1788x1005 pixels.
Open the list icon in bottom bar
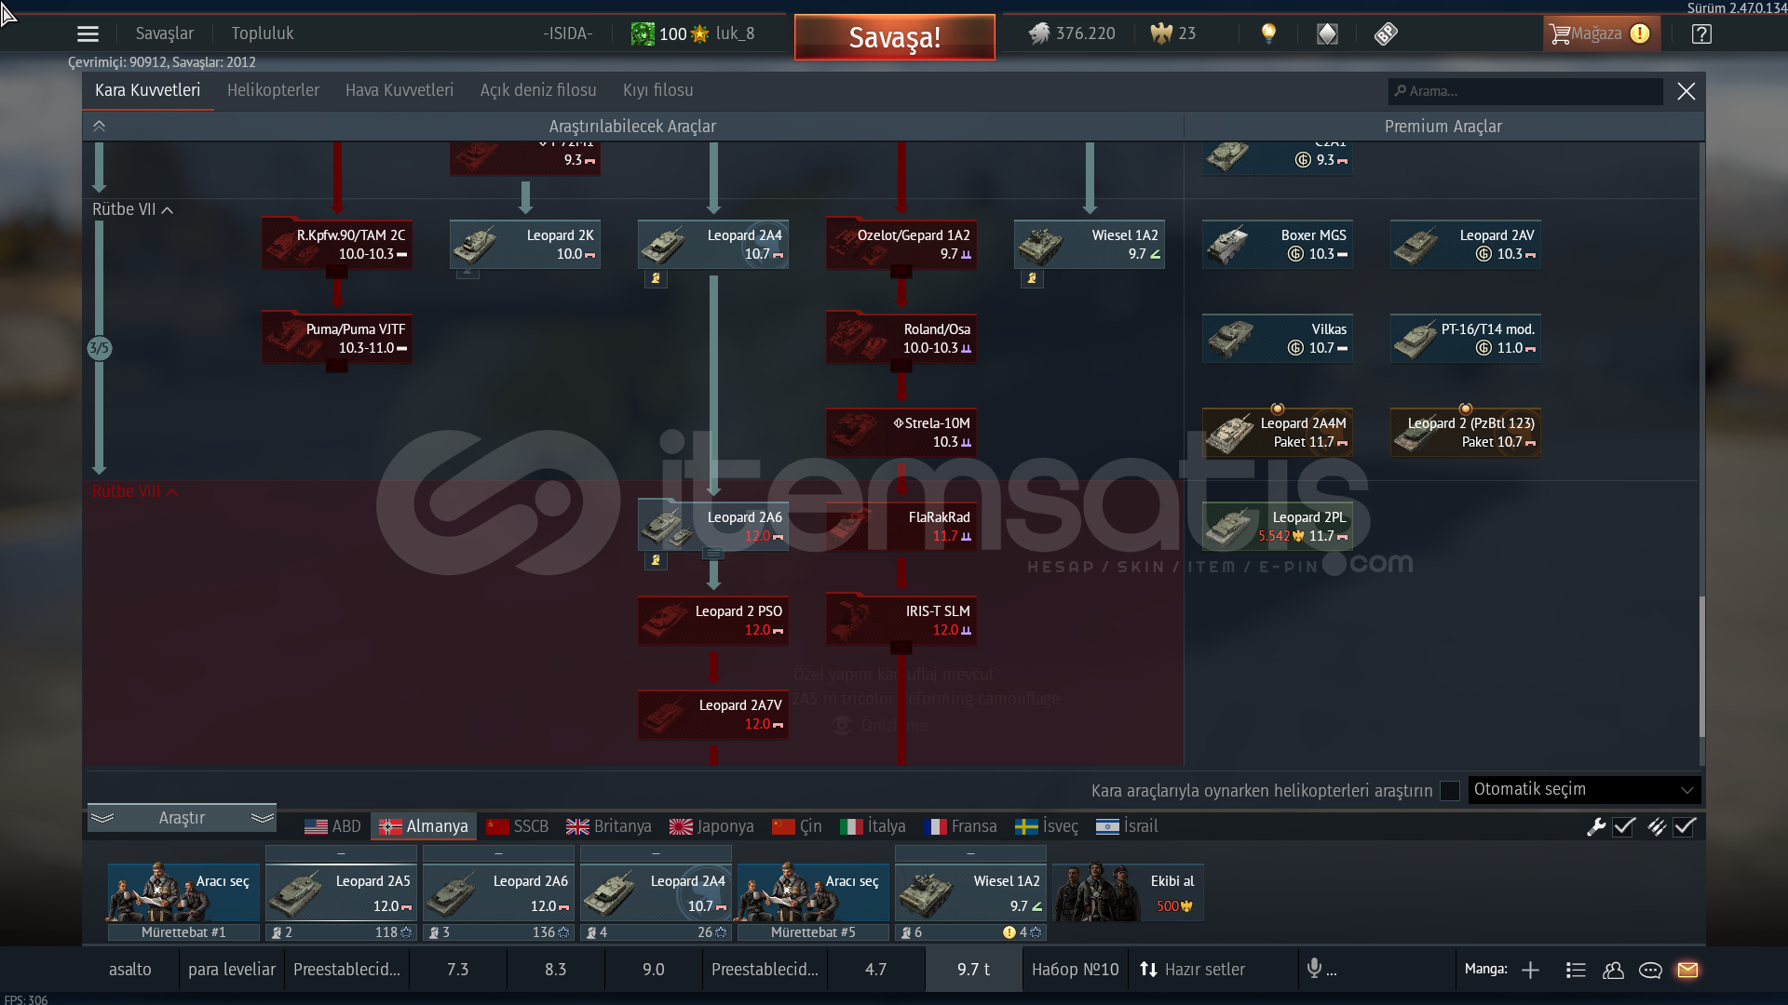[1576, 970]
